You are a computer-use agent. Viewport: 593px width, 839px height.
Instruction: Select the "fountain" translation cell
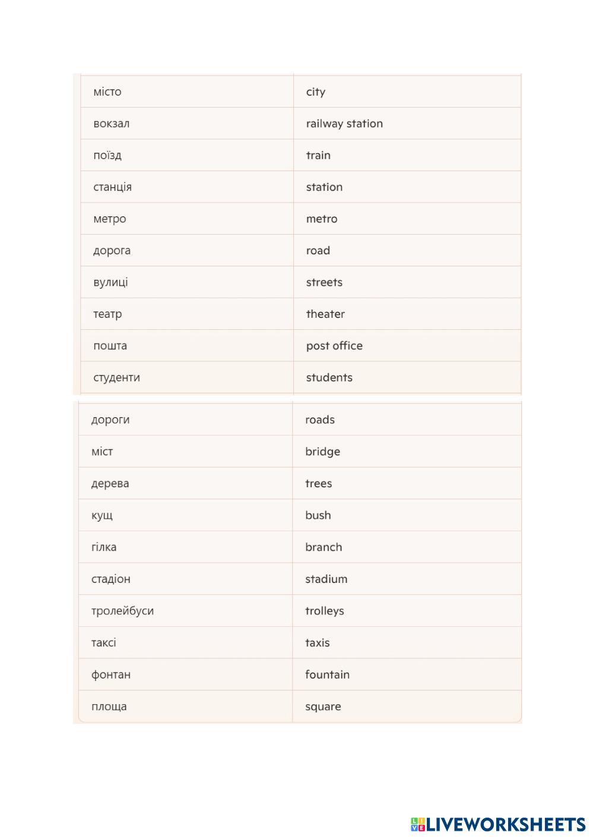(327, 675)
